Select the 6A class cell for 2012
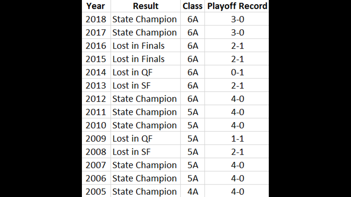This screenshot has width=351, height=197. (x=192, y=99)
